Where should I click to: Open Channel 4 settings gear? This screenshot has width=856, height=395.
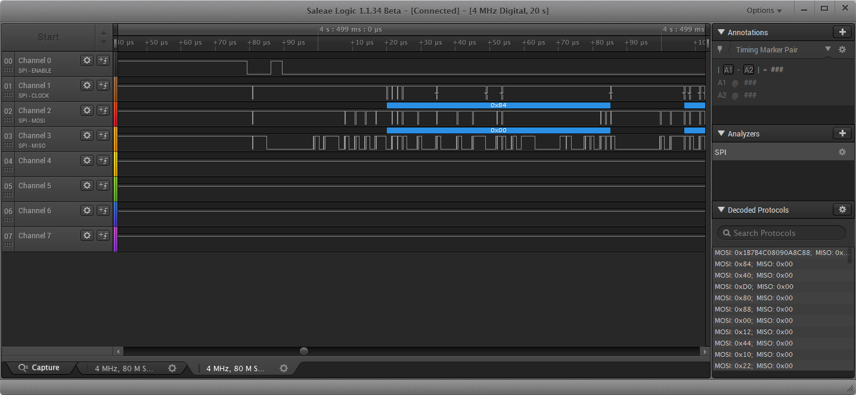coord(87,160)
